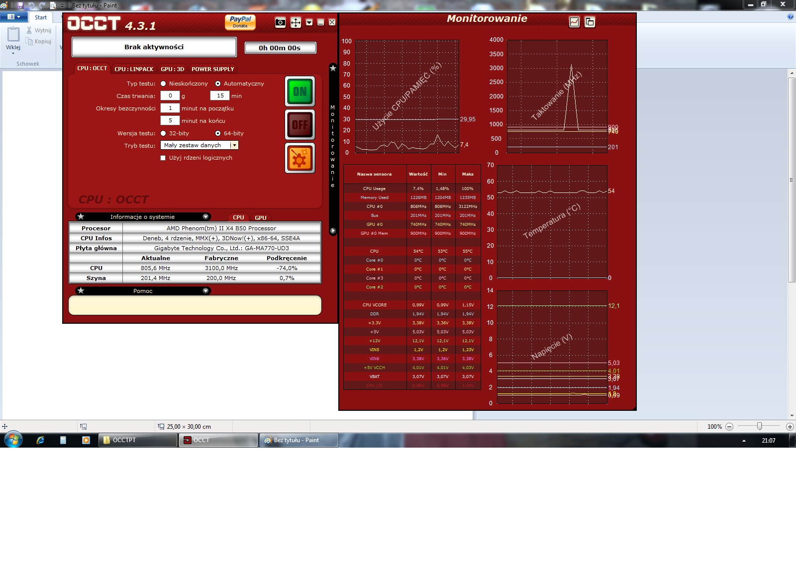Edit the duration minutes field
Image resolution: width=796 pixels, height=564 pixels.
tap(220, 95)
